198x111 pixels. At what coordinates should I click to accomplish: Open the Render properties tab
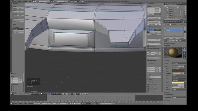click(168, 22)
